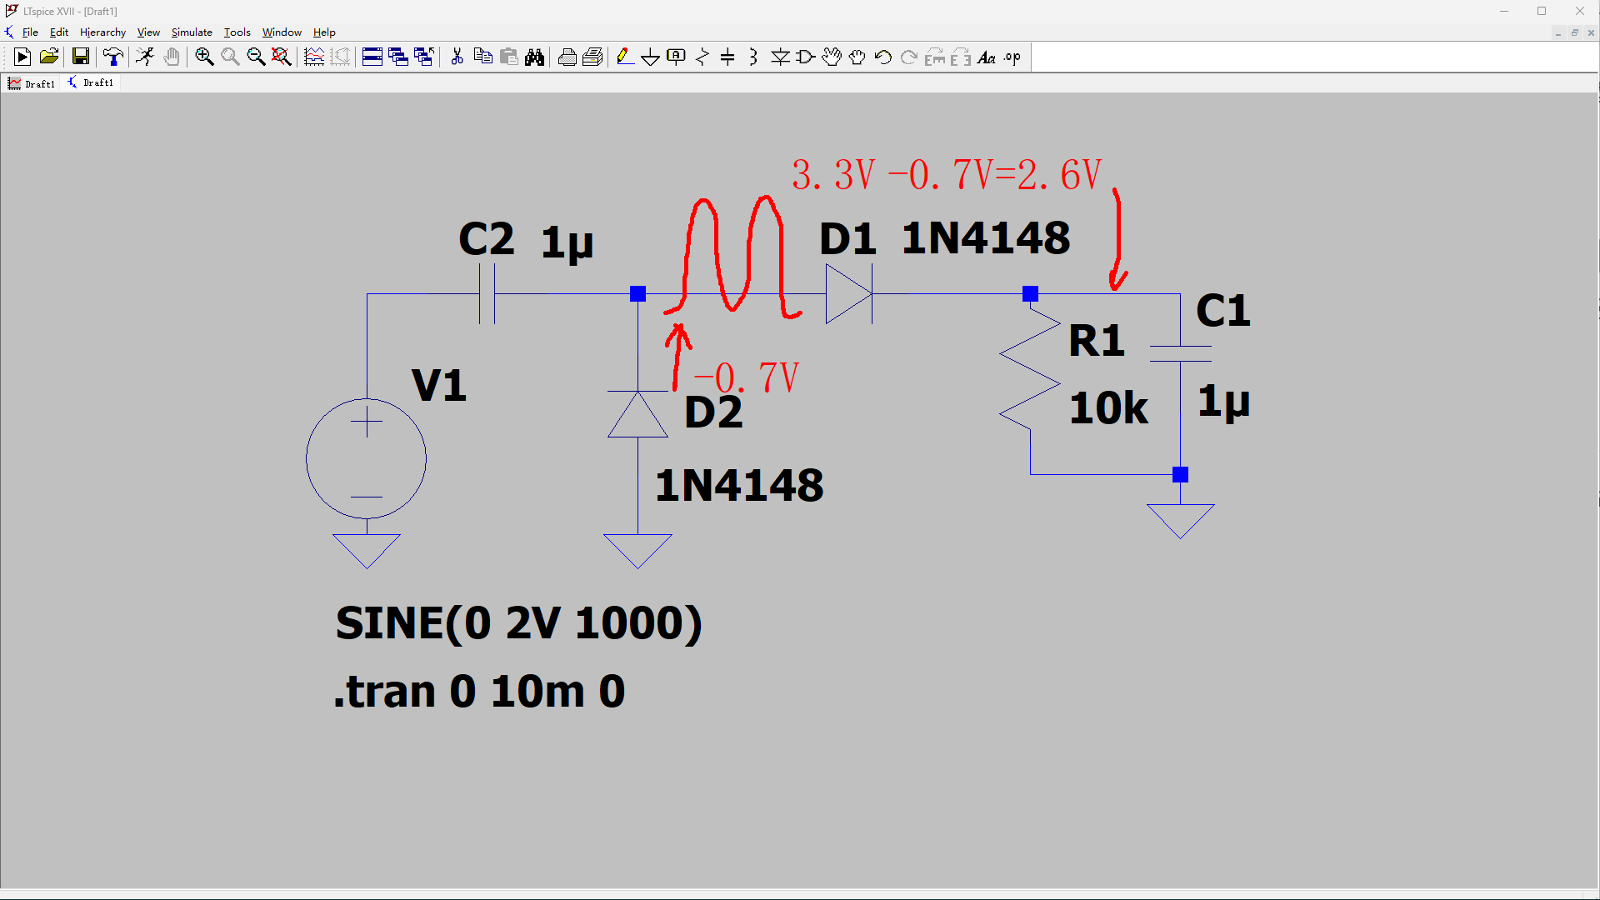
Task: Open the Hierarchy menu
Action: (102, 32)
